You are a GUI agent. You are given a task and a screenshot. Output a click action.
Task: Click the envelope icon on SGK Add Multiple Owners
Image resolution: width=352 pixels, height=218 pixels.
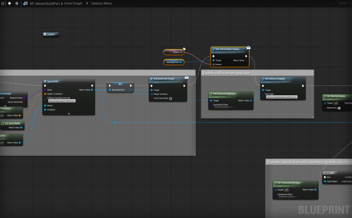(x=248, y=47)
